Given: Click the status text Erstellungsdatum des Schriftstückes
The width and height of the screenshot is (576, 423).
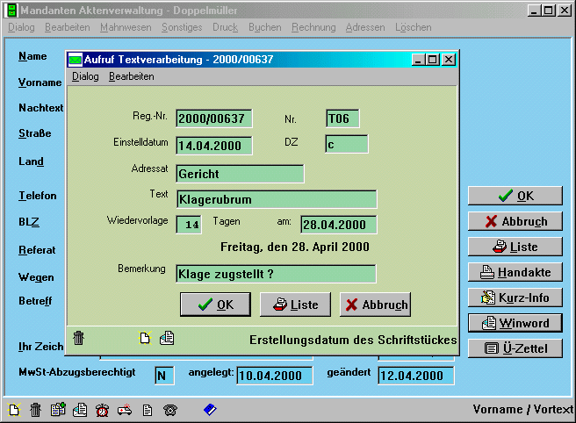Looking at the screenshot, I should [x=353, y=340].
